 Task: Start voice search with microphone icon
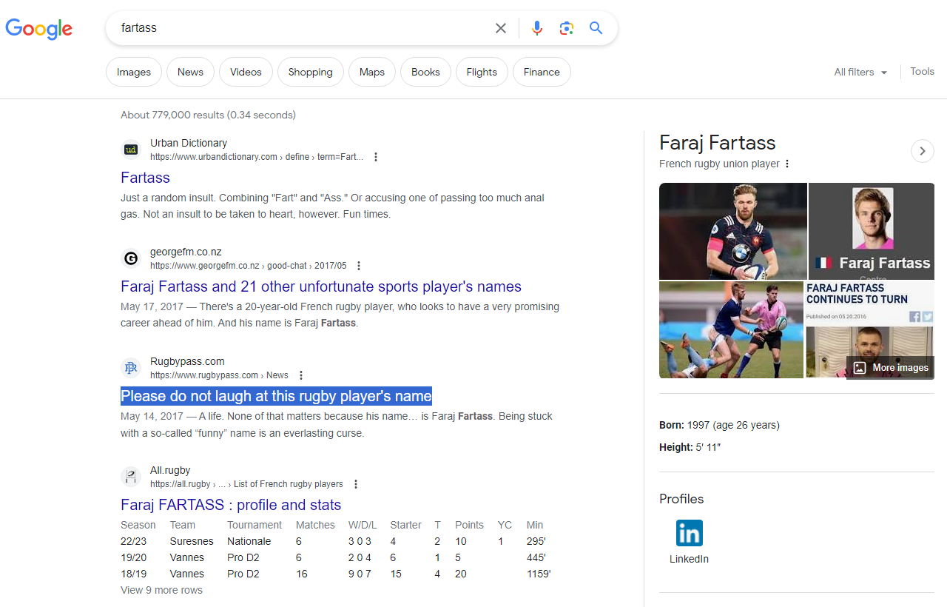coord(537,28)
